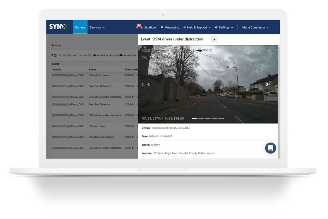328x219 pixels.
Task: Click All Vehicle Groups filter link
Action: pos(107,56)
